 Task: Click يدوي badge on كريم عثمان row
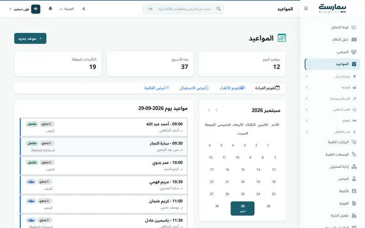44,201
